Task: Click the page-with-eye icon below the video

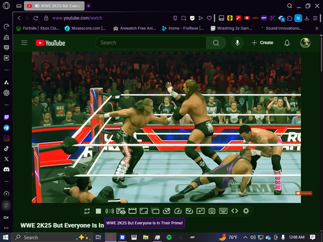Action: click(121, 211)
